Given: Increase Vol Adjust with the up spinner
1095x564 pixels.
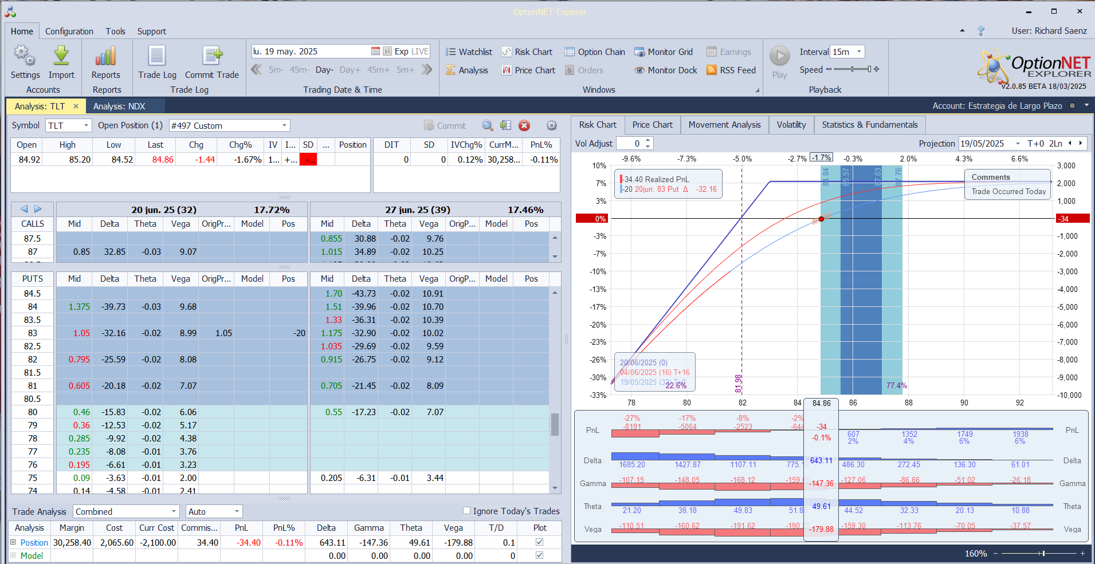Looking at the screenshot, I should pyautogui.click(x=648, y=140).
